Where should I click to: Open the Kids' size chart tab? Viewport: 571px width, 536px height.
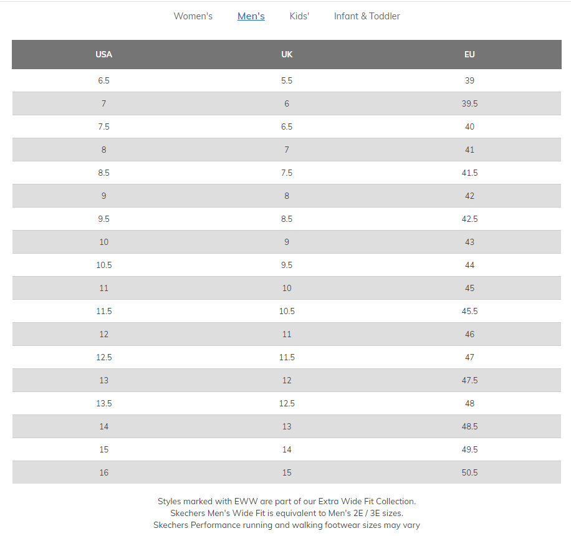(x=299, y=16)
